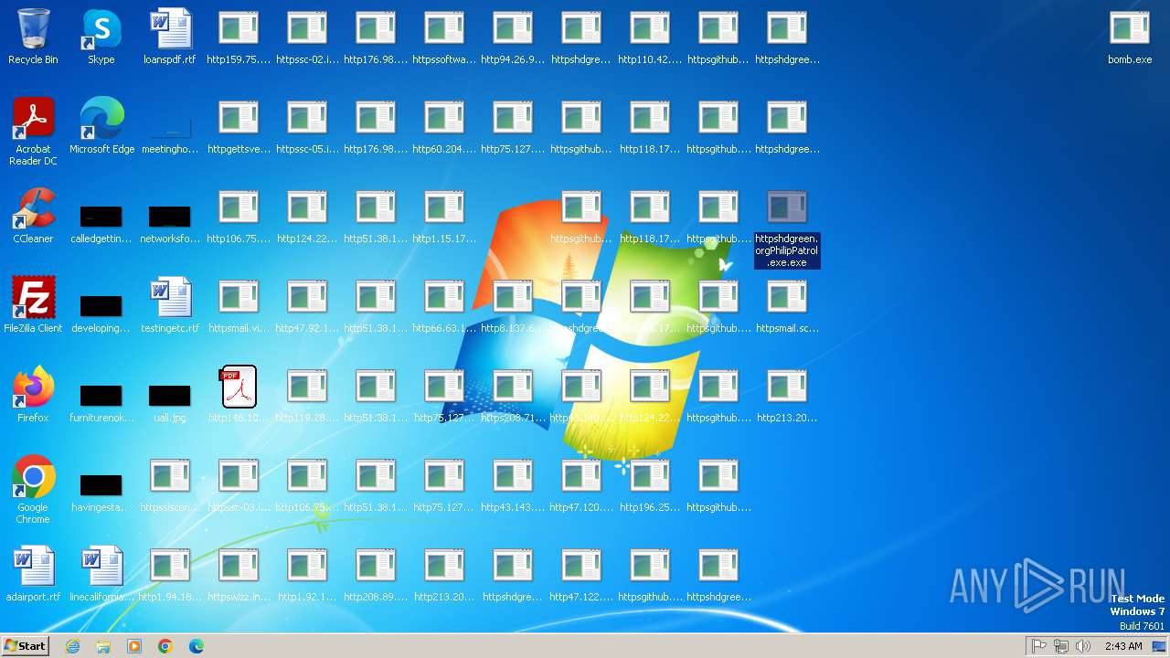Select the http94.26.9 file icon
The image size is (1170, 658).
point(513,37)
